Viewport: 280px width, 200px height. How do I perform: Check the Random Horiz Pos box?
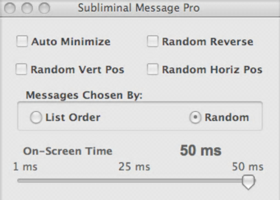153,69
